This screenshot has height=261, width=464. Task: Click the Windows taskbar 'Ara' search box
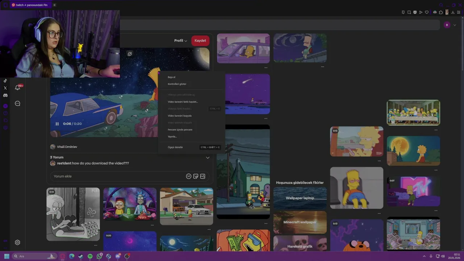pyautogui.click(x=35, y=256)
